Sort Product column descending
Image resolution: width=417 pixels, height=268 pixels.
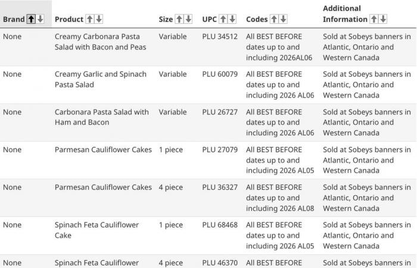tap(99, 19)
